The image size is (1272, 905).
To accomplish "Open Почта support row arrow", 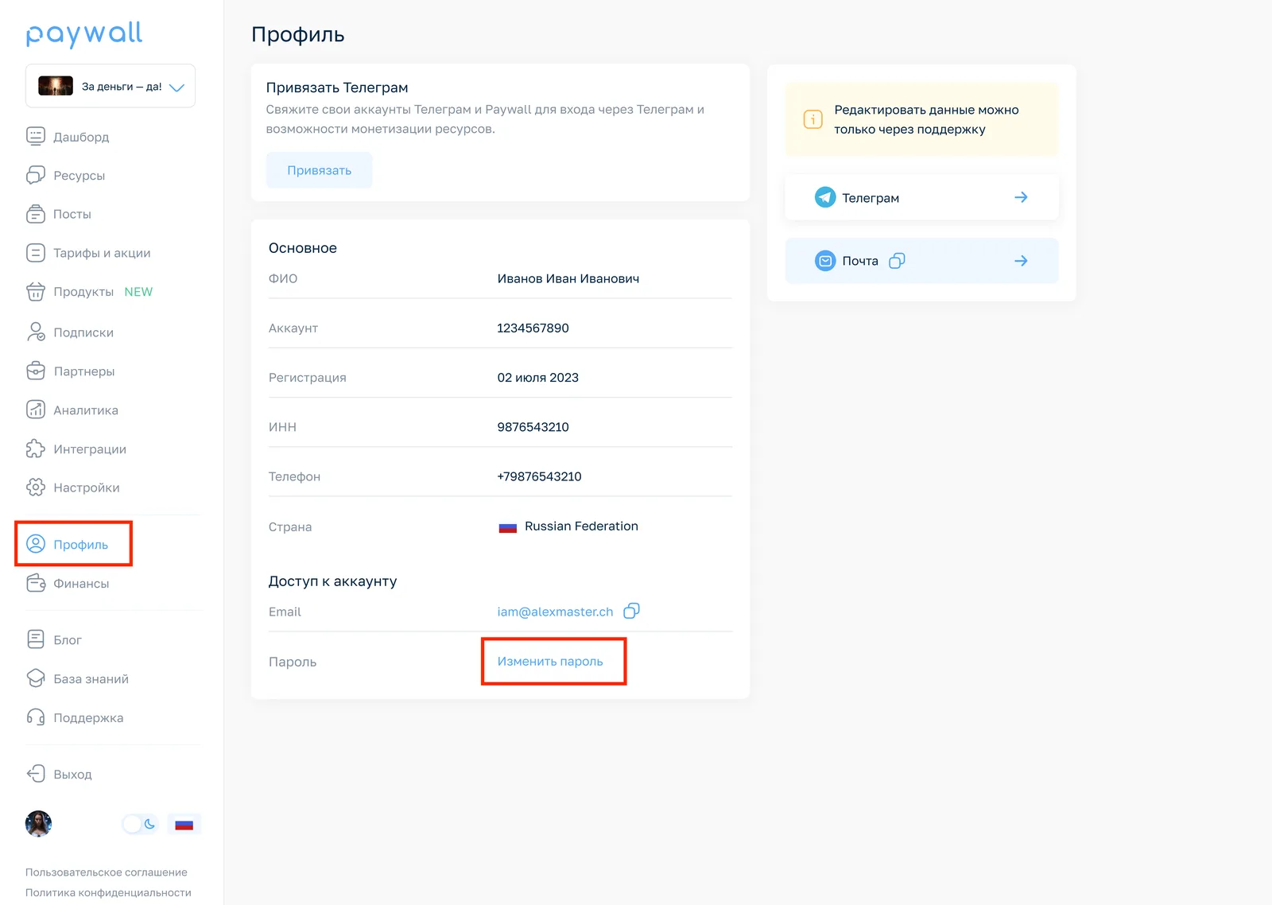I will click(1021, 261).
